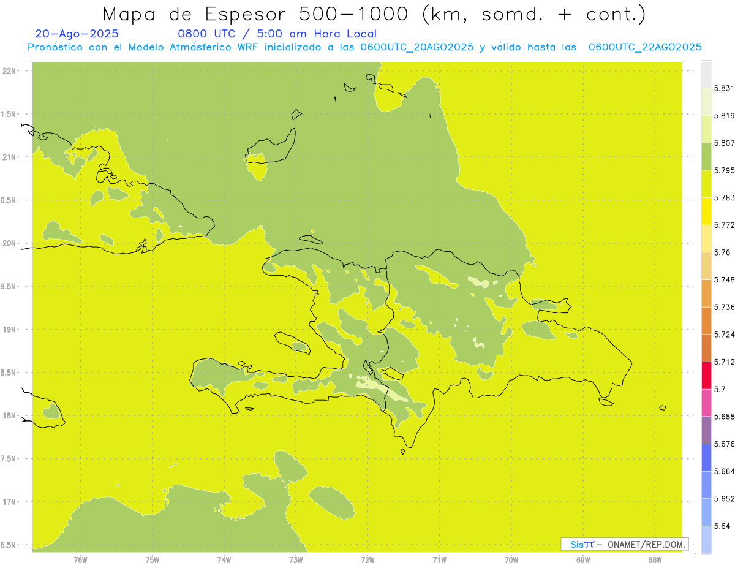
Task: Click the legend value '5.724'
Action: pos(724,335)
